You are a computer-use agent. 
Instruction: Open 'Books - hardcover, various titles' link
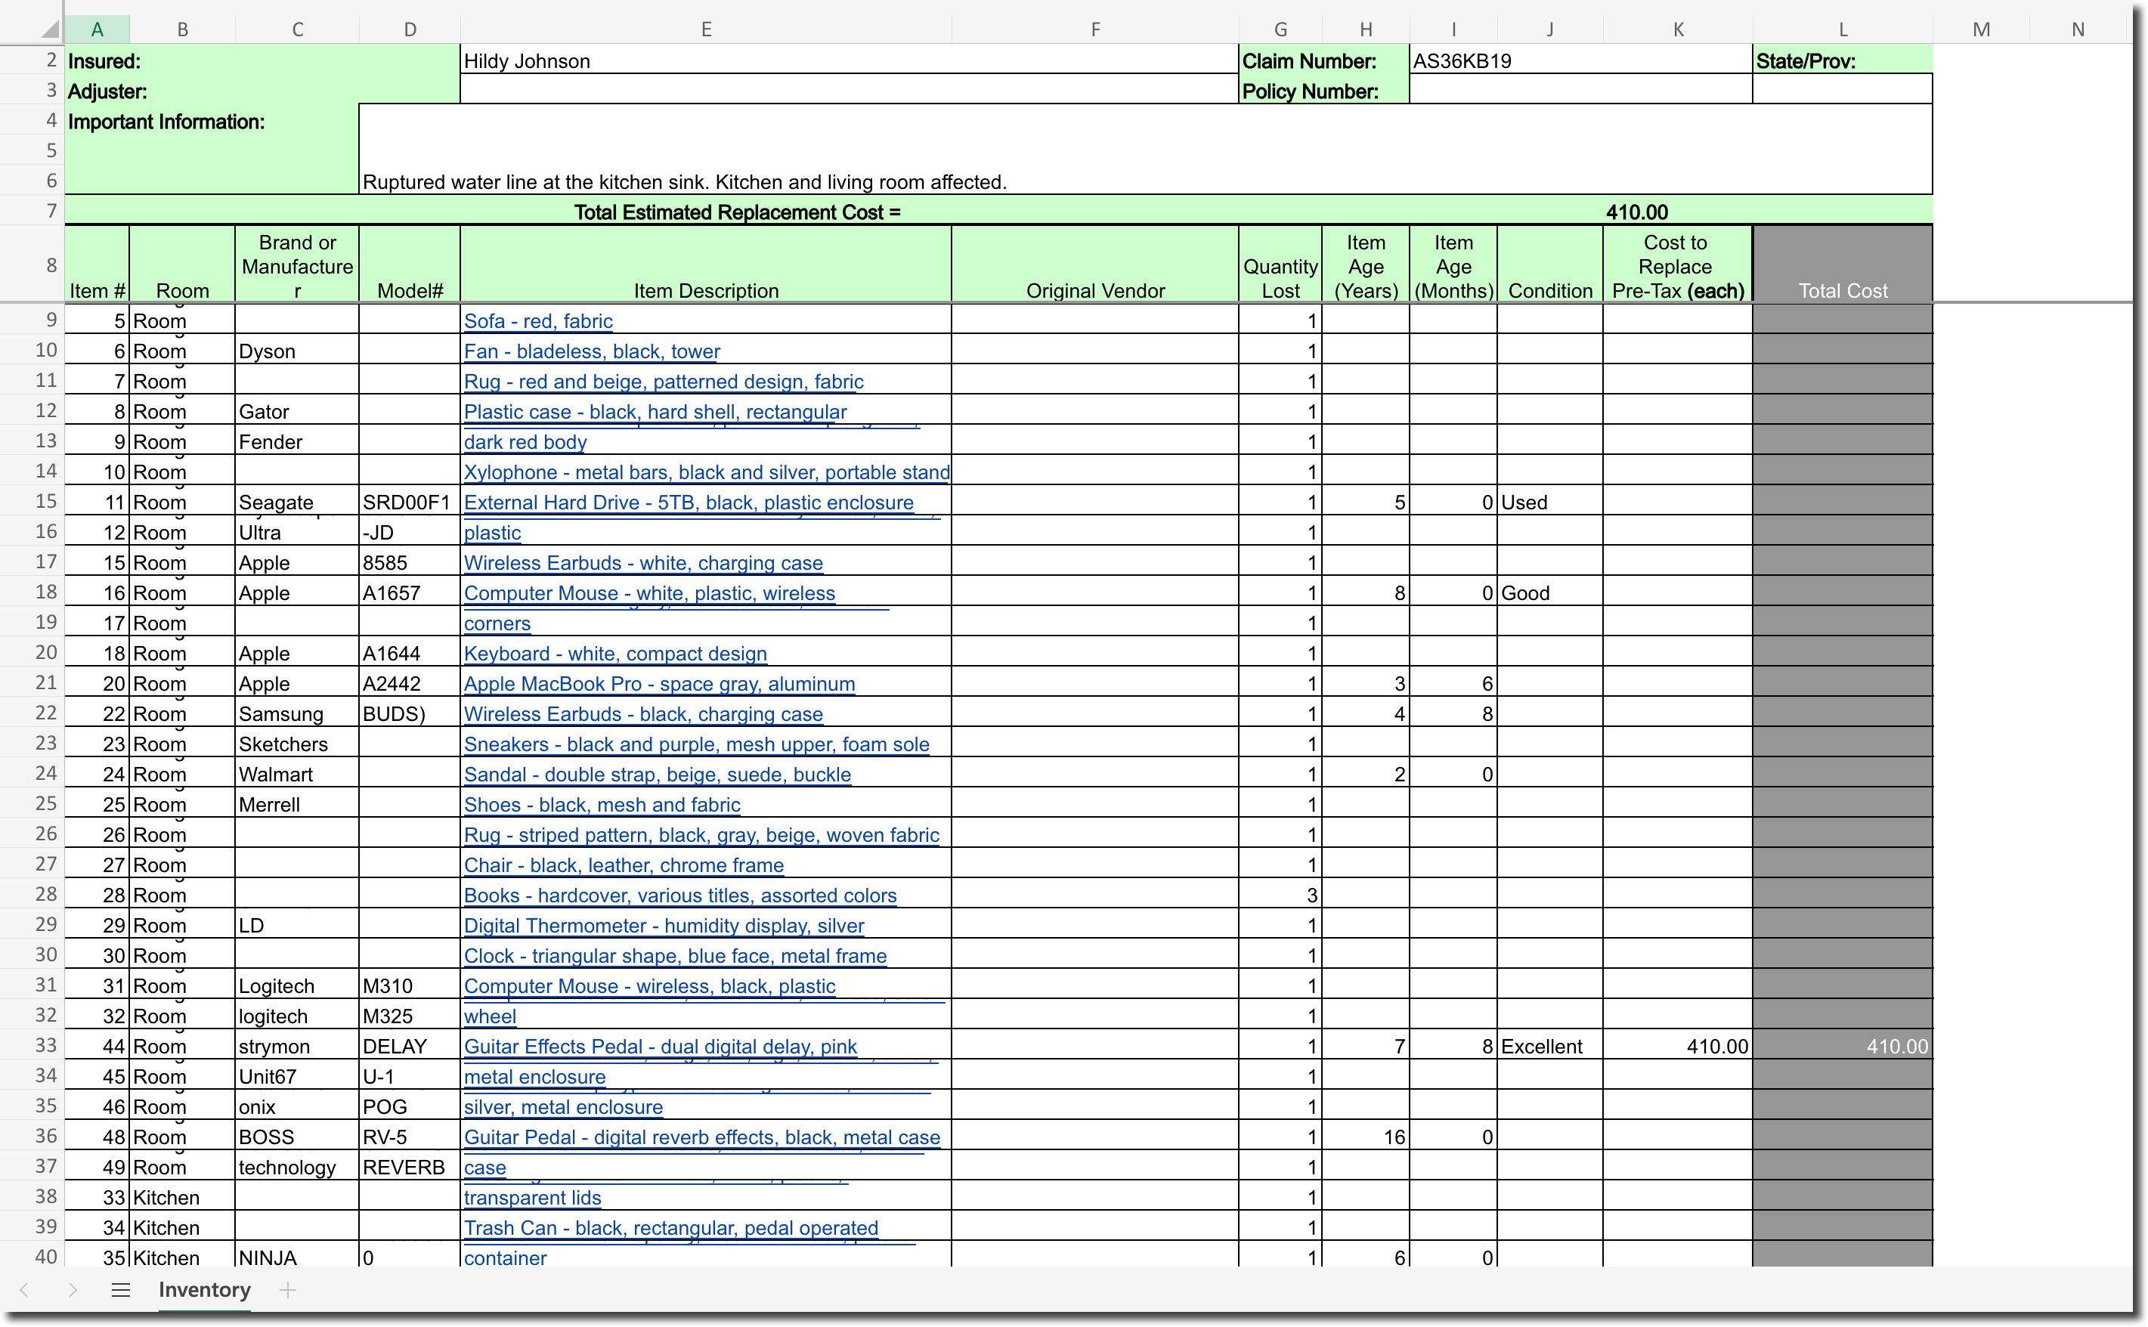(680, 896)
